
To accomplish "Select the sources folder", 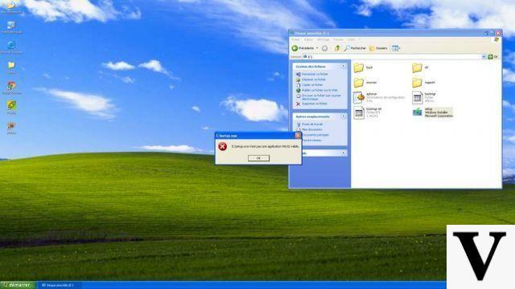I will pyautogui.click(x=365, y=82).
